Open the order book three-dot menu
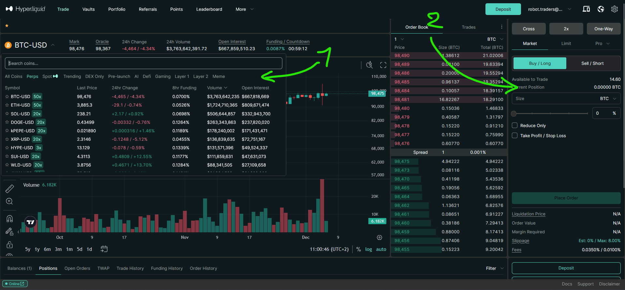 [x=502, y=27]
